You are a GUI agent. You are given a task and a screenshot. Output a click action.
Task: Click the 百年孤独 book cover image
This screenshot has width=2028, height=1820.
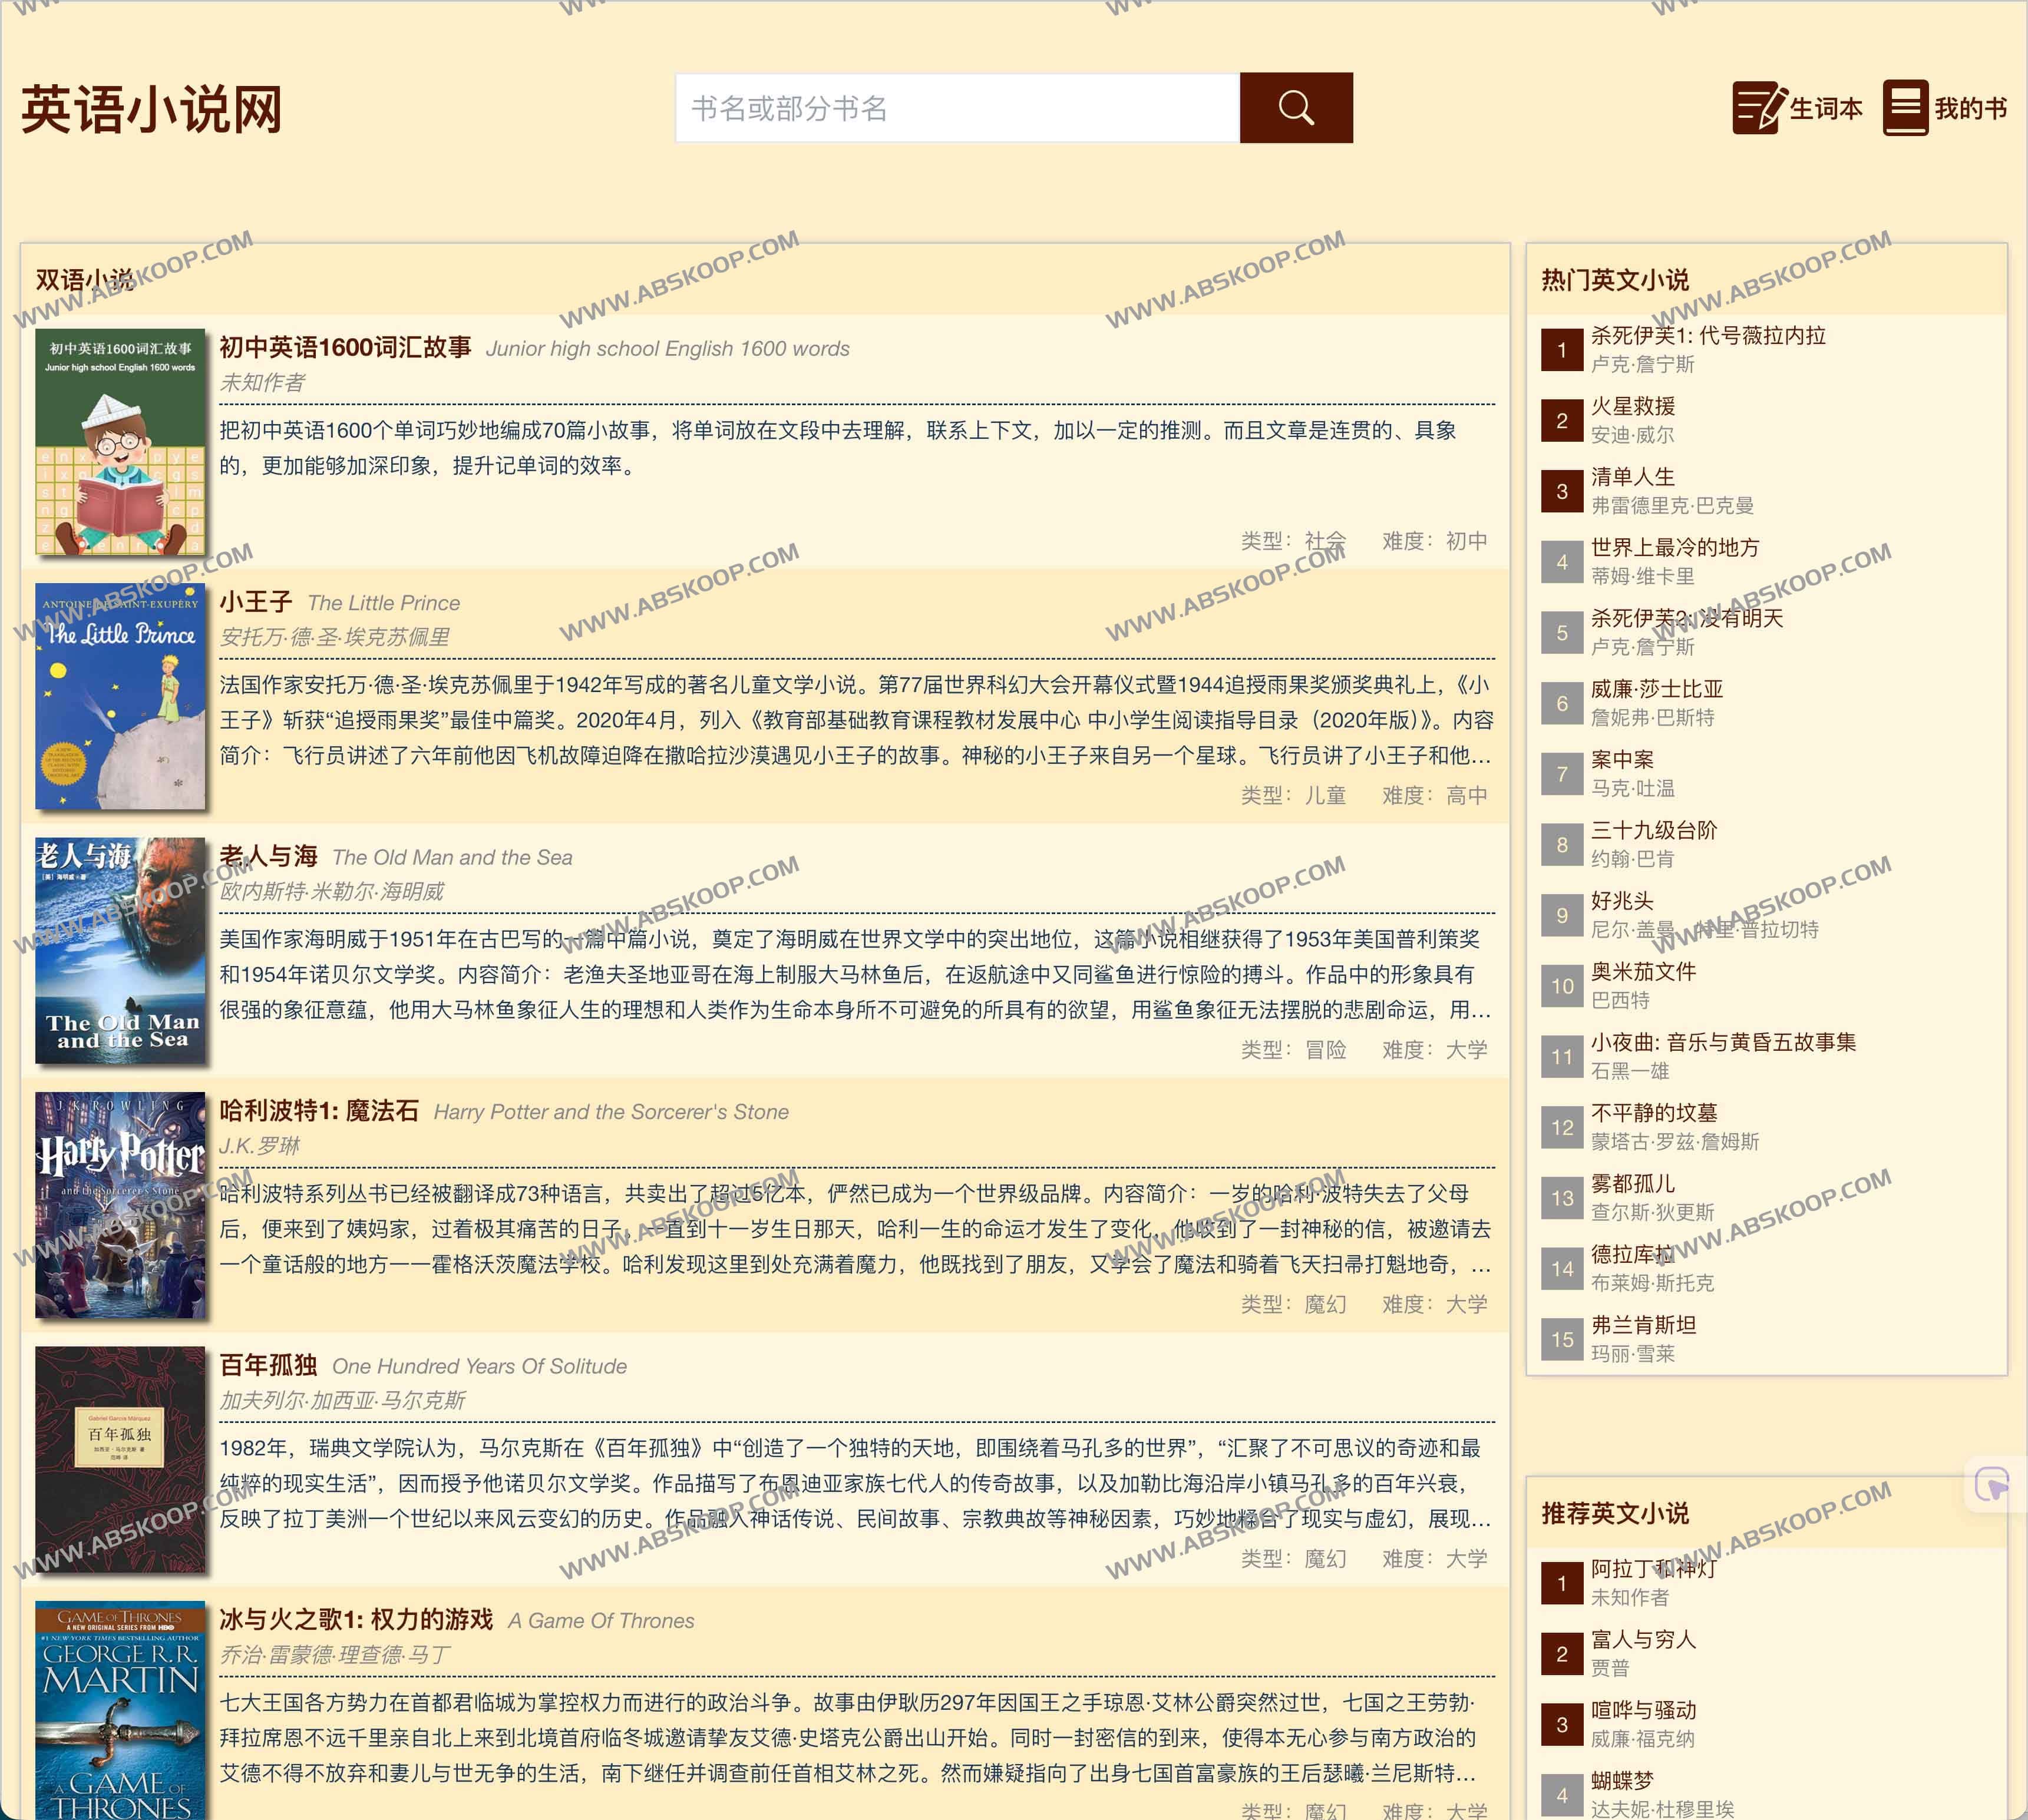(x=120, y=1459)
